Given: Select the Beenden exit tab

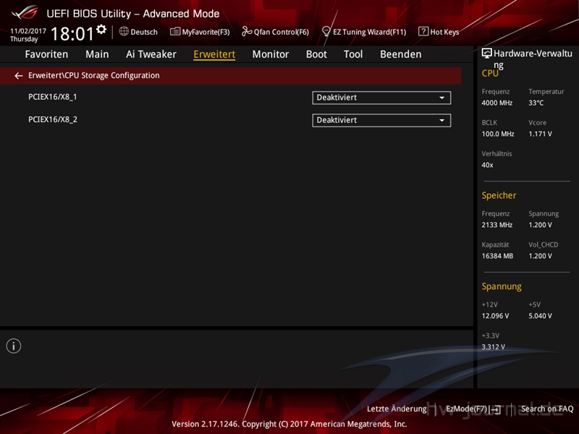Looking at the screenshot, I should 400,54.
